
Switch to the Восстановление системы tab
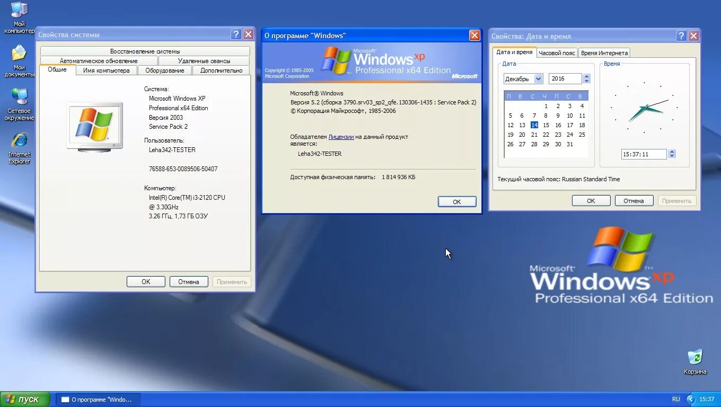[x=145, y=51]
